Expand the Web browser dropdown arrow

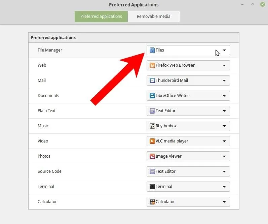(x=224, y=65)
